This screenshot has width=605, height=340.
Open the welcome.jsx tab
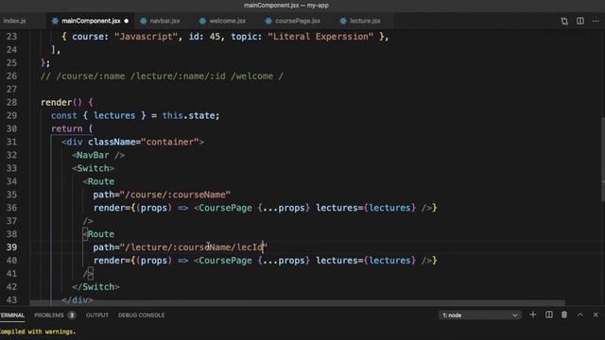click(x=227, y=21)
